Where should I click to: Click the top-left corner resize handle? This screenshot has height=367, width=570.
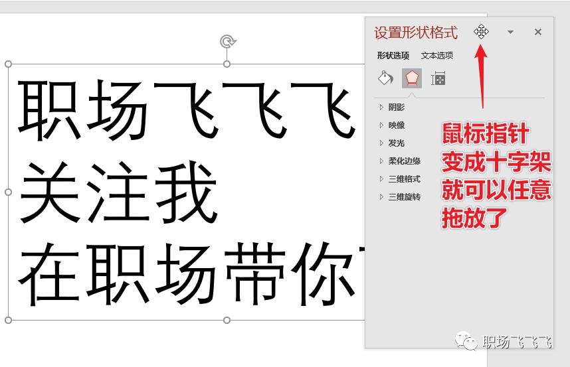(x=8, y=64)
